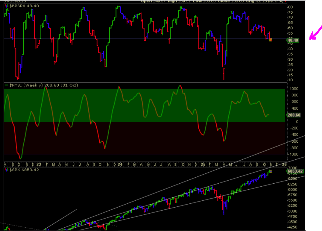Click the candlestick icon beside $SPX
This screenshot has width=322, height=231.
7,170
